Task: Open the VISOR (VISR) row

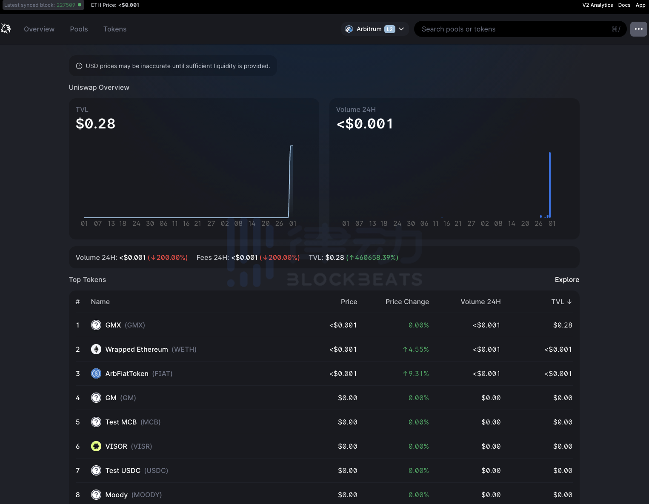Action: pyautogui.click(x=324, y=446)
